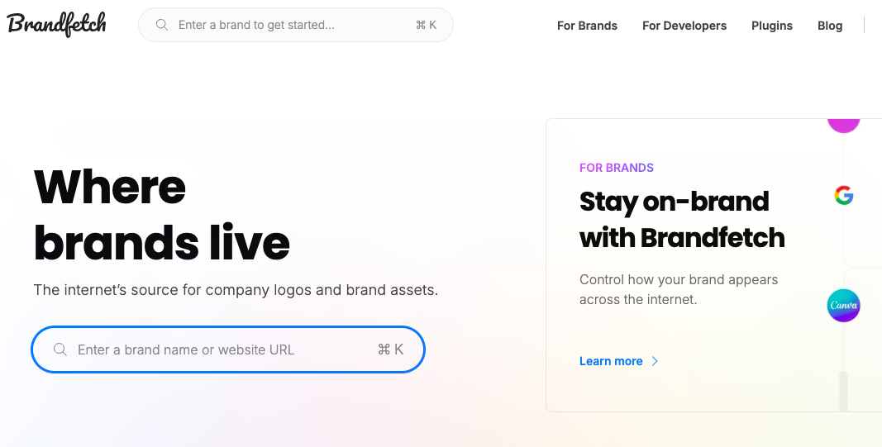
Task: Click the chevron arrow beside Learn more
Action: click(x=655, y=361)
